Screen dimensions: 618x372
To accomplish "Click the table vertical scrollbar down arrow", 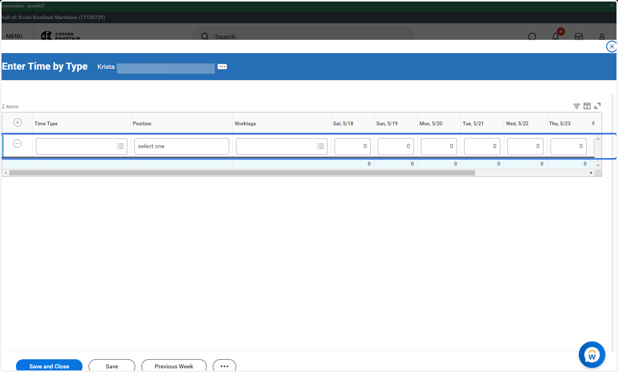I will (598, 165).
